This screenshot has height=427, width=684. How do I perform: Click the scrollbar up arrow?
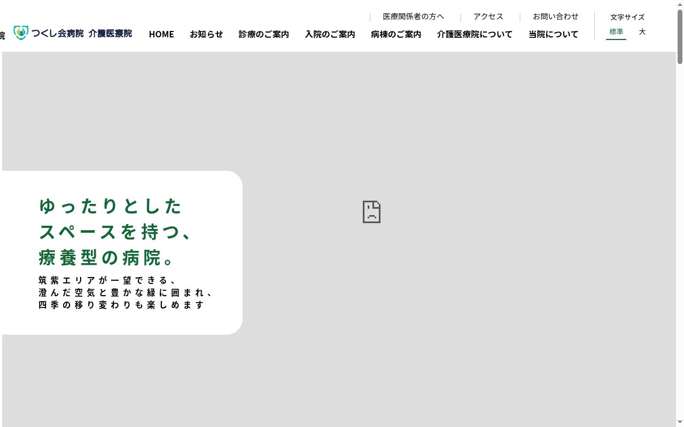click(x=680, y=4)
